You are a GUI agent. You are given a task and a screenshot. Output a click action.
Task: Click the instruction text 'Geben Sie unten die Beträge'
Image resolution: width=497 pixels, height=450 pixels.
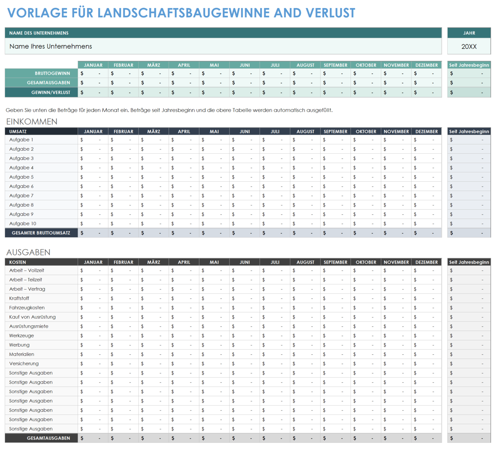pos(169,110)
